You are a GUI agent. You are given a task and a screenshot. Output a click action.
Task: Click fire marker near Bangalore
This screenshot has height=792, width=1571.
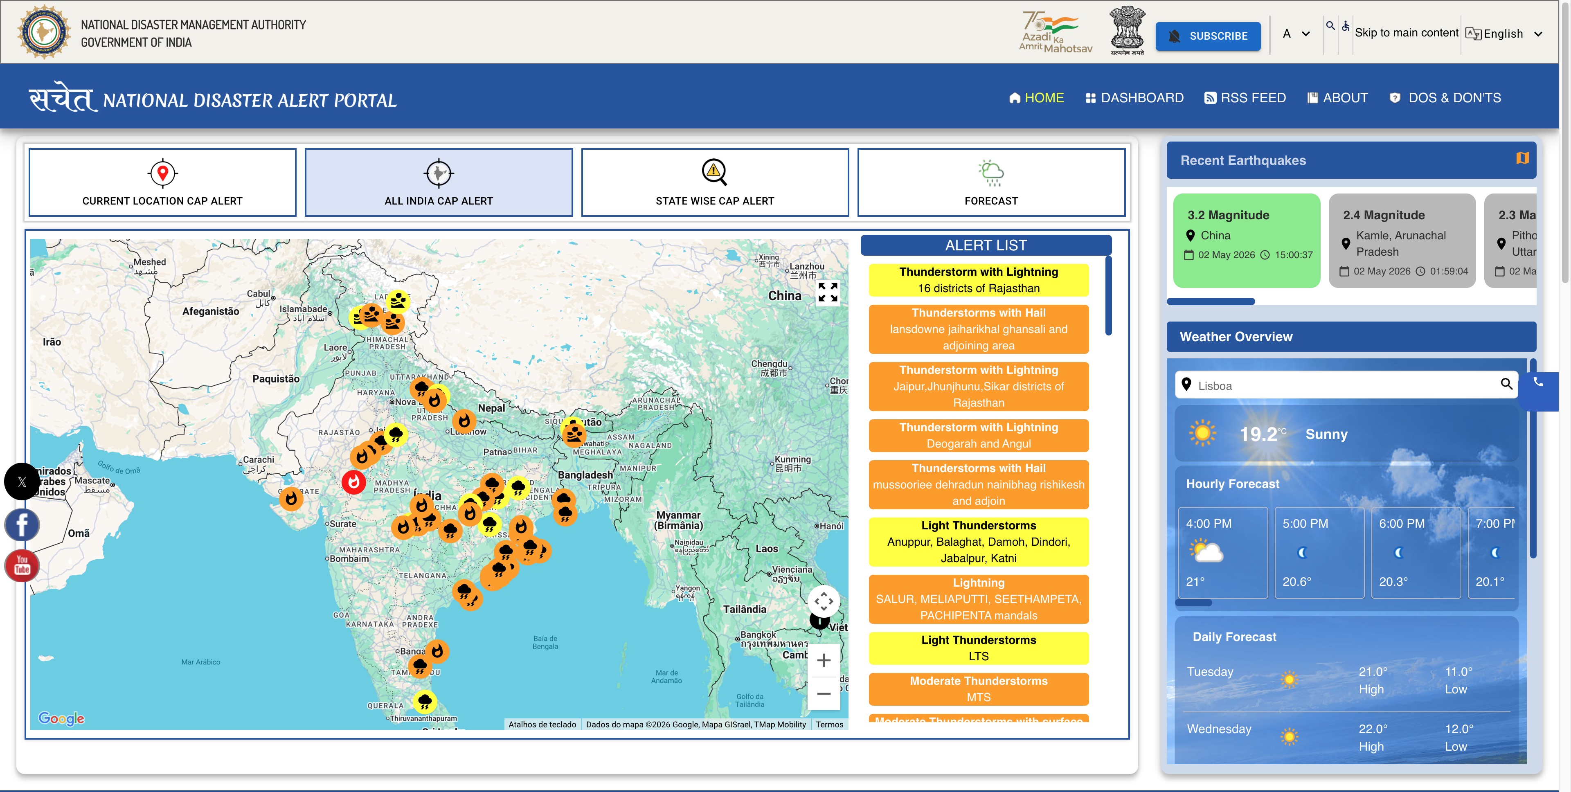tap(437, 651)
